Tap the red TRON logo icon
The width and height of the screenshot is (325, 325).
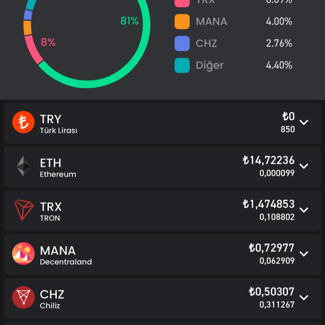23,210
